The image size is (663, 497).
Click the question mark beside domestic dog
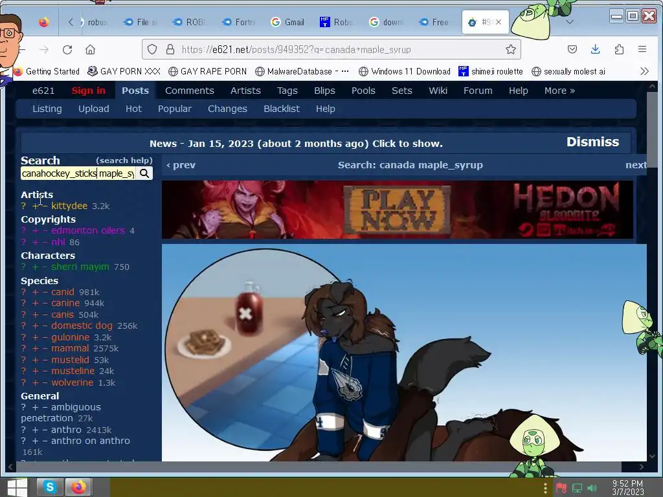[24, 326]
